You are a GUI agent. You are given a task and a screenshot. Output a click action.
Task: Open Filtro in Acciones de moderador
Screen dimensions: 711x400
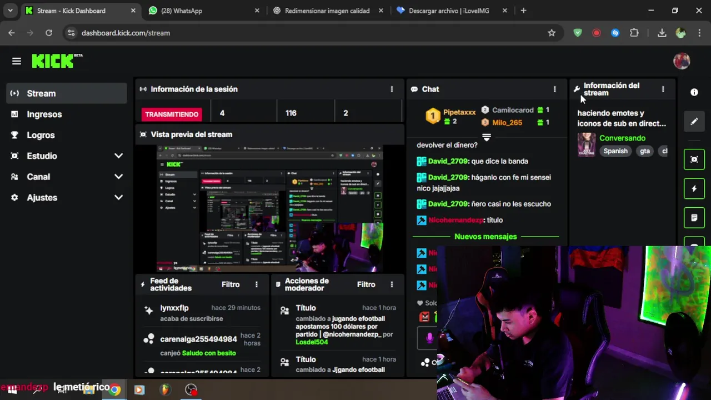click(366, 284)
